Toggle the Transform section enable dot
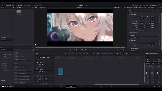The width and height of the screenshot is (162, 91). pyautogui.click(x=129, y=14)
